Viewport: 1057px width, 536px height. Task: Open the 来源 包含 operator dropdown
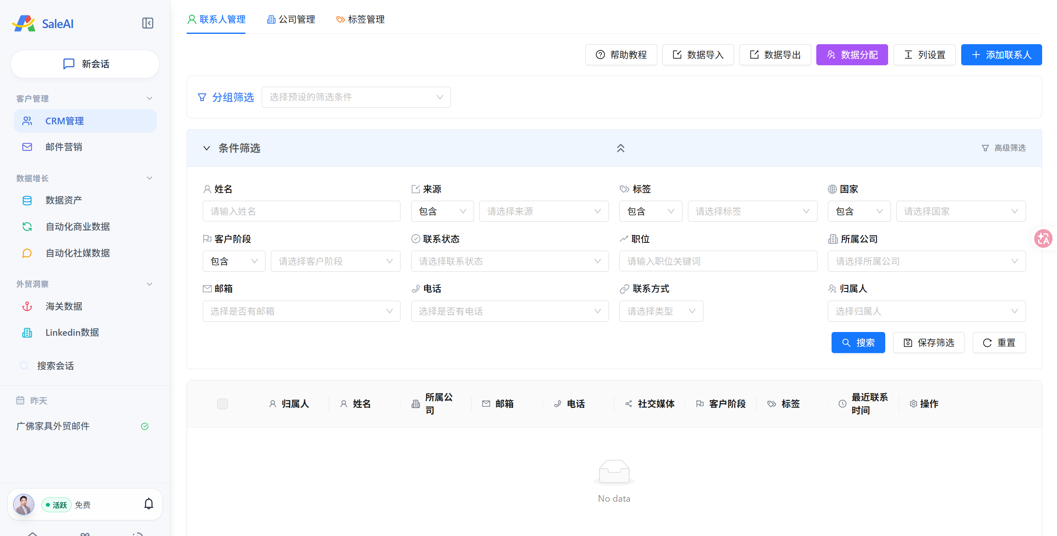click(x=442, y=211)
